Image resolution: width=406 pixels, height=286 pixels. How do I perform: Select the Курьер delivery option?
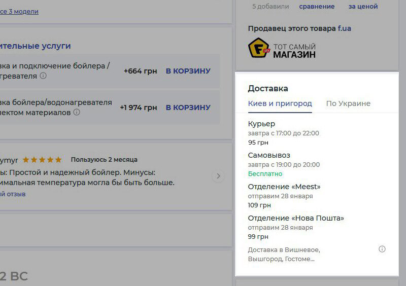point(261,124)
